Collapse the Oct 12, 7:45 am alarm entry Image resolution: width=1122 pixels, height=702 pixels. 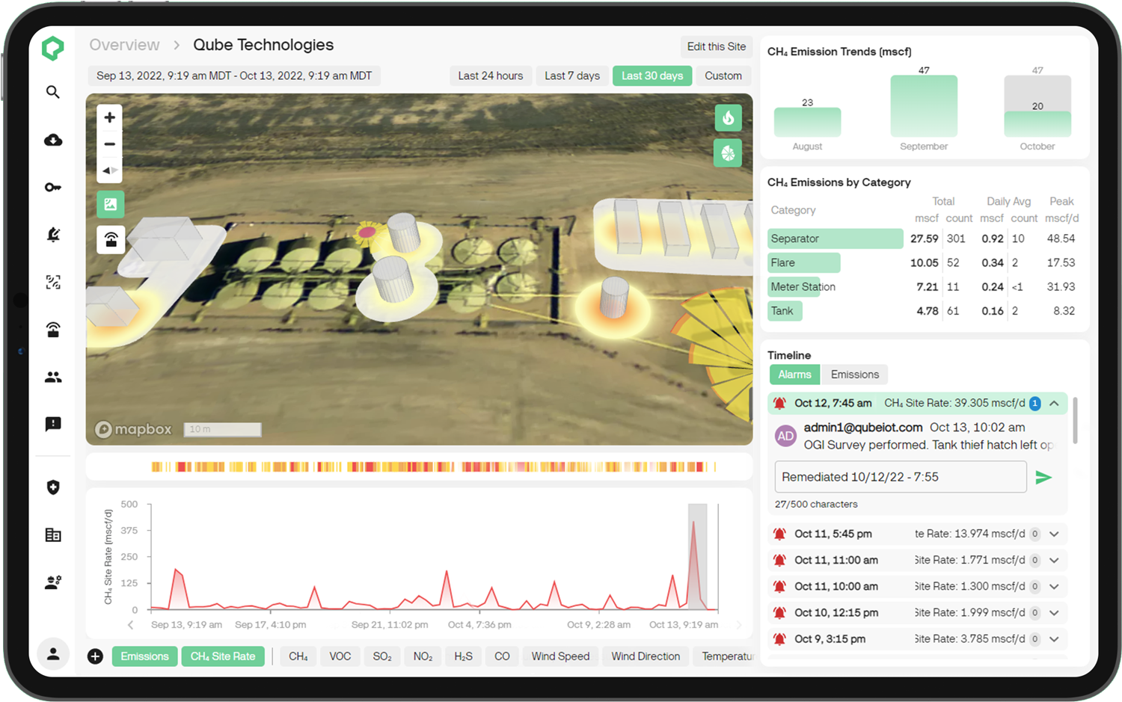tap(1055, 403)
